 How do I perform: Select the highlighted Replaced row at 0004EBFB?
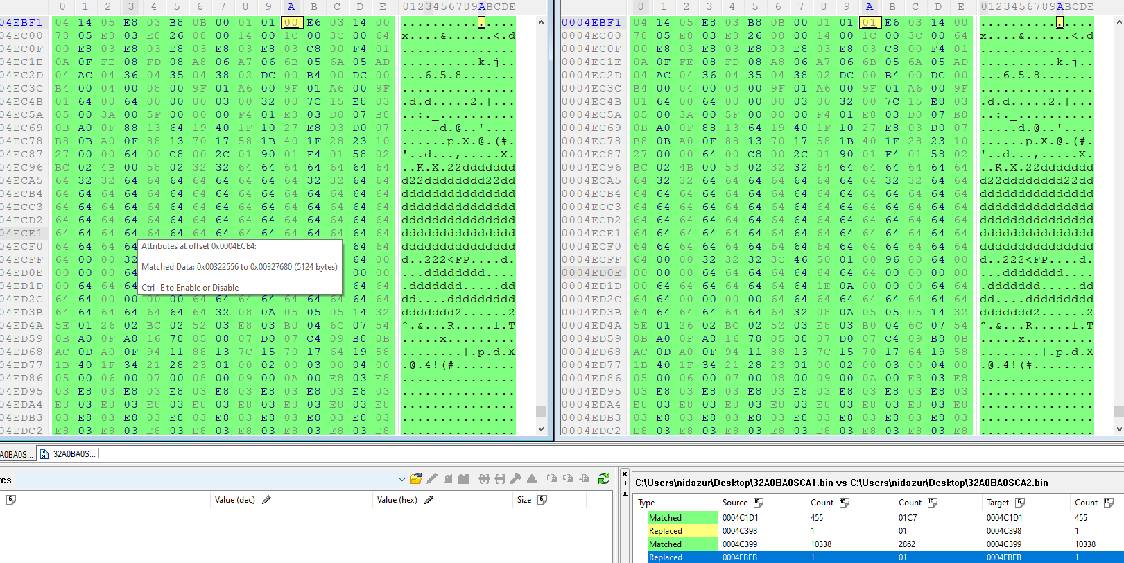tap(876, 557)
